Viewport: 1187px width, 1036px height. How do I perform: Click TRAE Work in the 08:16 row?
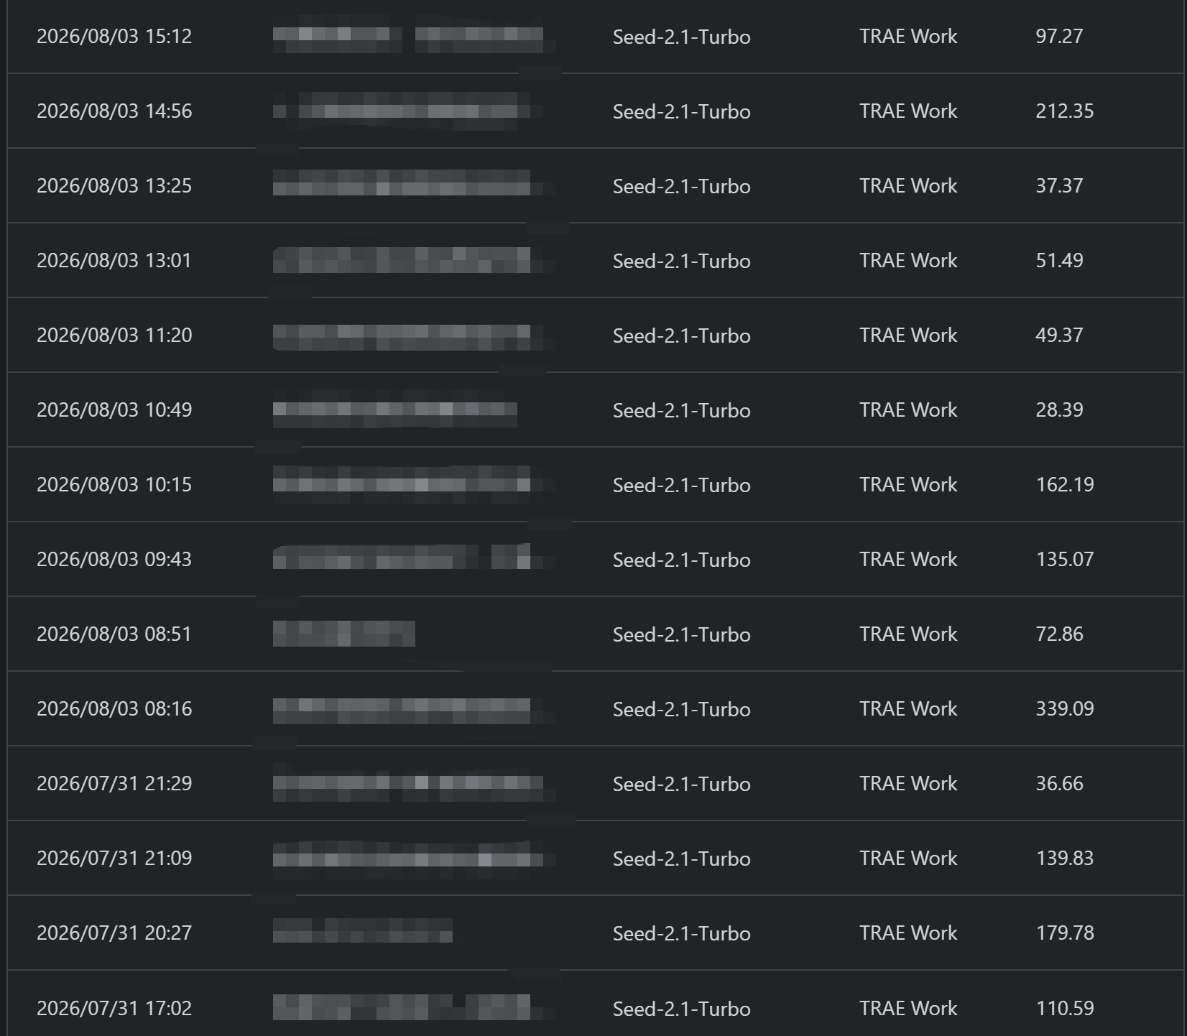[x=908, y=709]
